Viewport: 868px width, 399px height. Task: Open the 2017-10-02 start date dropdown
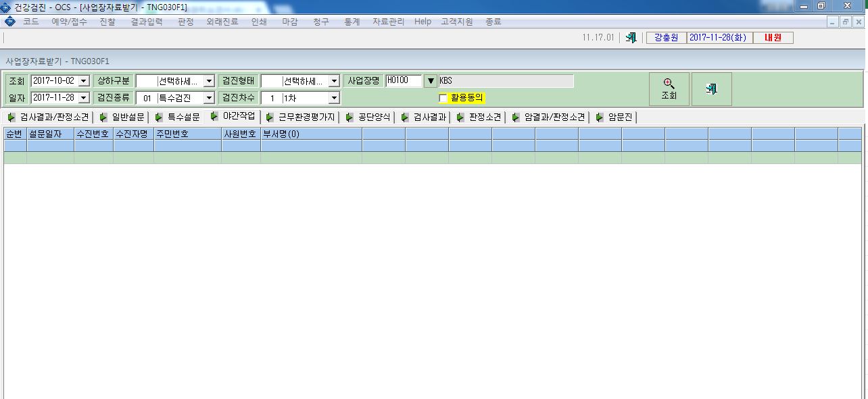coord(84,81)
